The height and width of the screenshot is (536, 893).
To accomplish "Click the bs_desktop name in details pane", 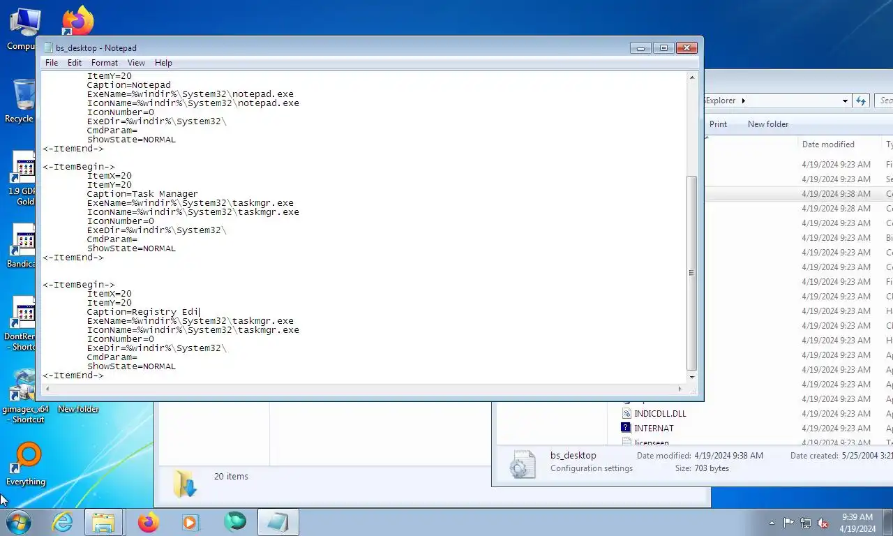I will 573,455.
